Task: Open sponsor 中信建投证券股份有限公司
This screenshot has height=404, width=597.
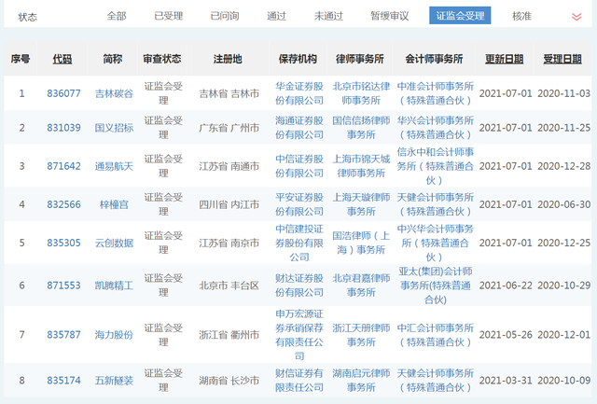Action: [299, 243]
